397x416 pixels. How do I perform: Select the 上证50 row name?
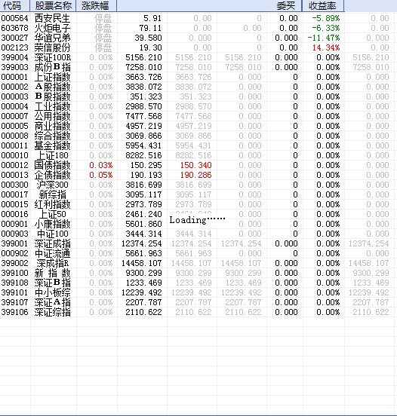coord(52,215)
